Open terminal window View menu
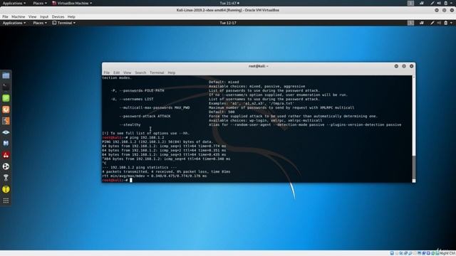The image size is (456, 256). [127, 73]
